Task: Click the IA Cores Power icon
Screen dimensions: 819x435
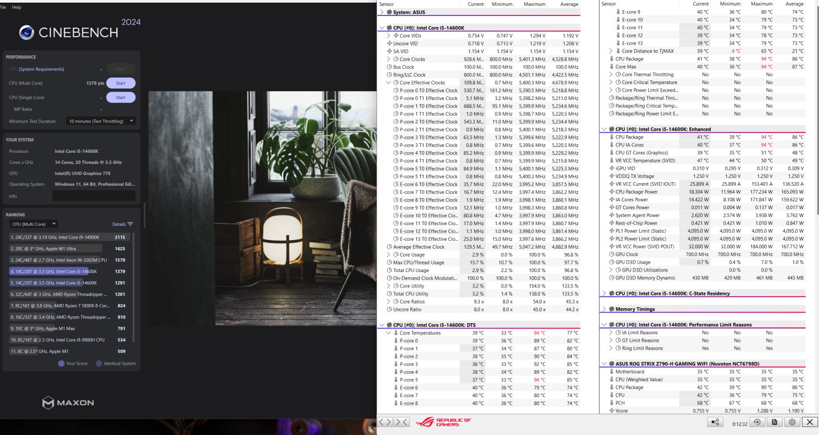Action: 612,200
